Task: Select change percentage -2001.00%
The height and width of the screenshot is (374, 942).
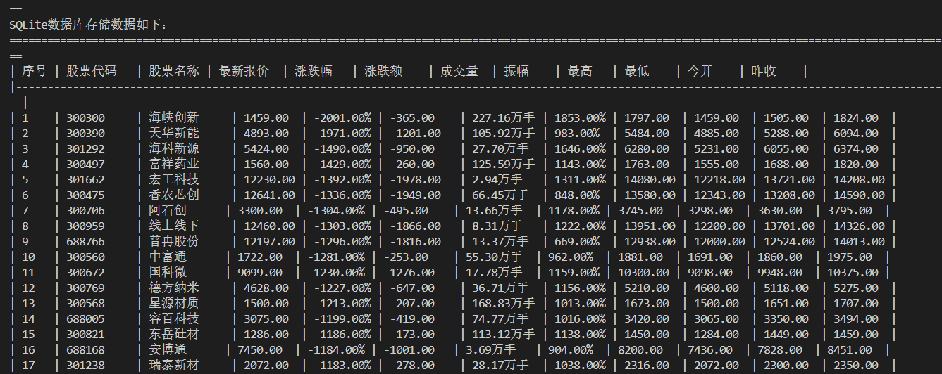Action: [342, 117]
